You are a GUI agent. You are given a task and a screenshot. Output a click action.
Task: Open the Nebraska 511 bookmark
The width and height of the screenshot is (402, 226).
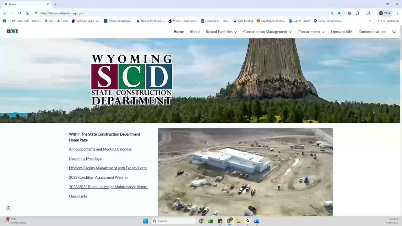[x=215, y=21]
